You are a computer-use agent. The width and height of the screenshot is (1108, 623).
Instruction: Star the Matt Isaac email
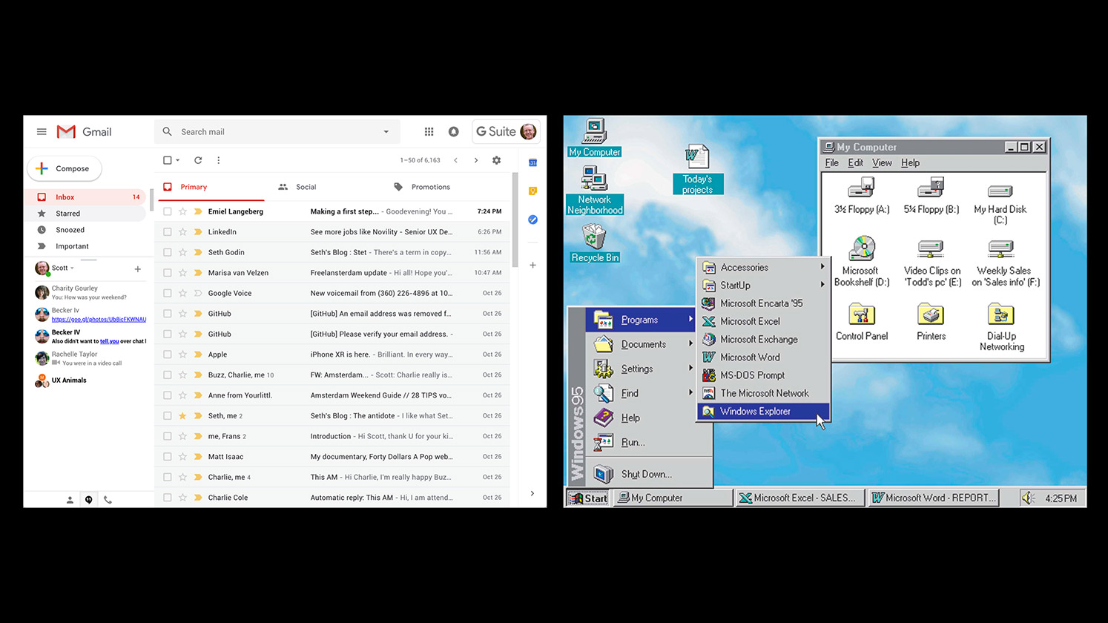coord(182,457)
